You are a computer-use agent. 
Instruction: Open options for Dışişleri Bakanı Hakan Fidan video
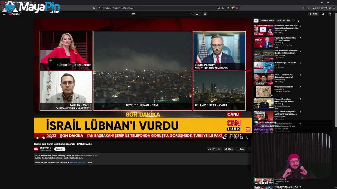pyautogui.click(x=300, y=38)
